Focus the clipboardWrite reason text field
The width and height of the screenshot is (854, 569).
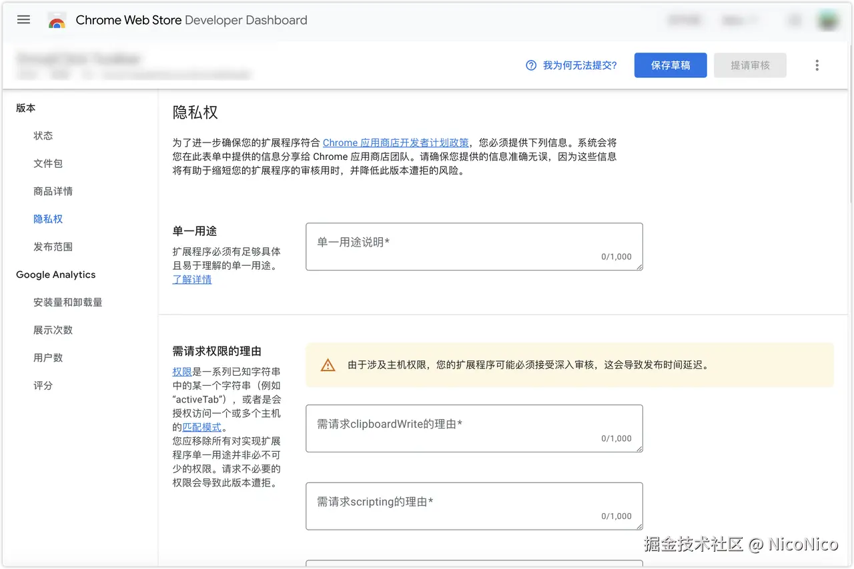474,428
